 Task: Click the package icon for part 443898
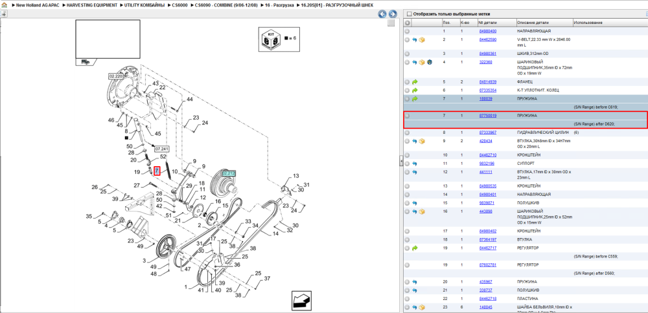point(422,211)
